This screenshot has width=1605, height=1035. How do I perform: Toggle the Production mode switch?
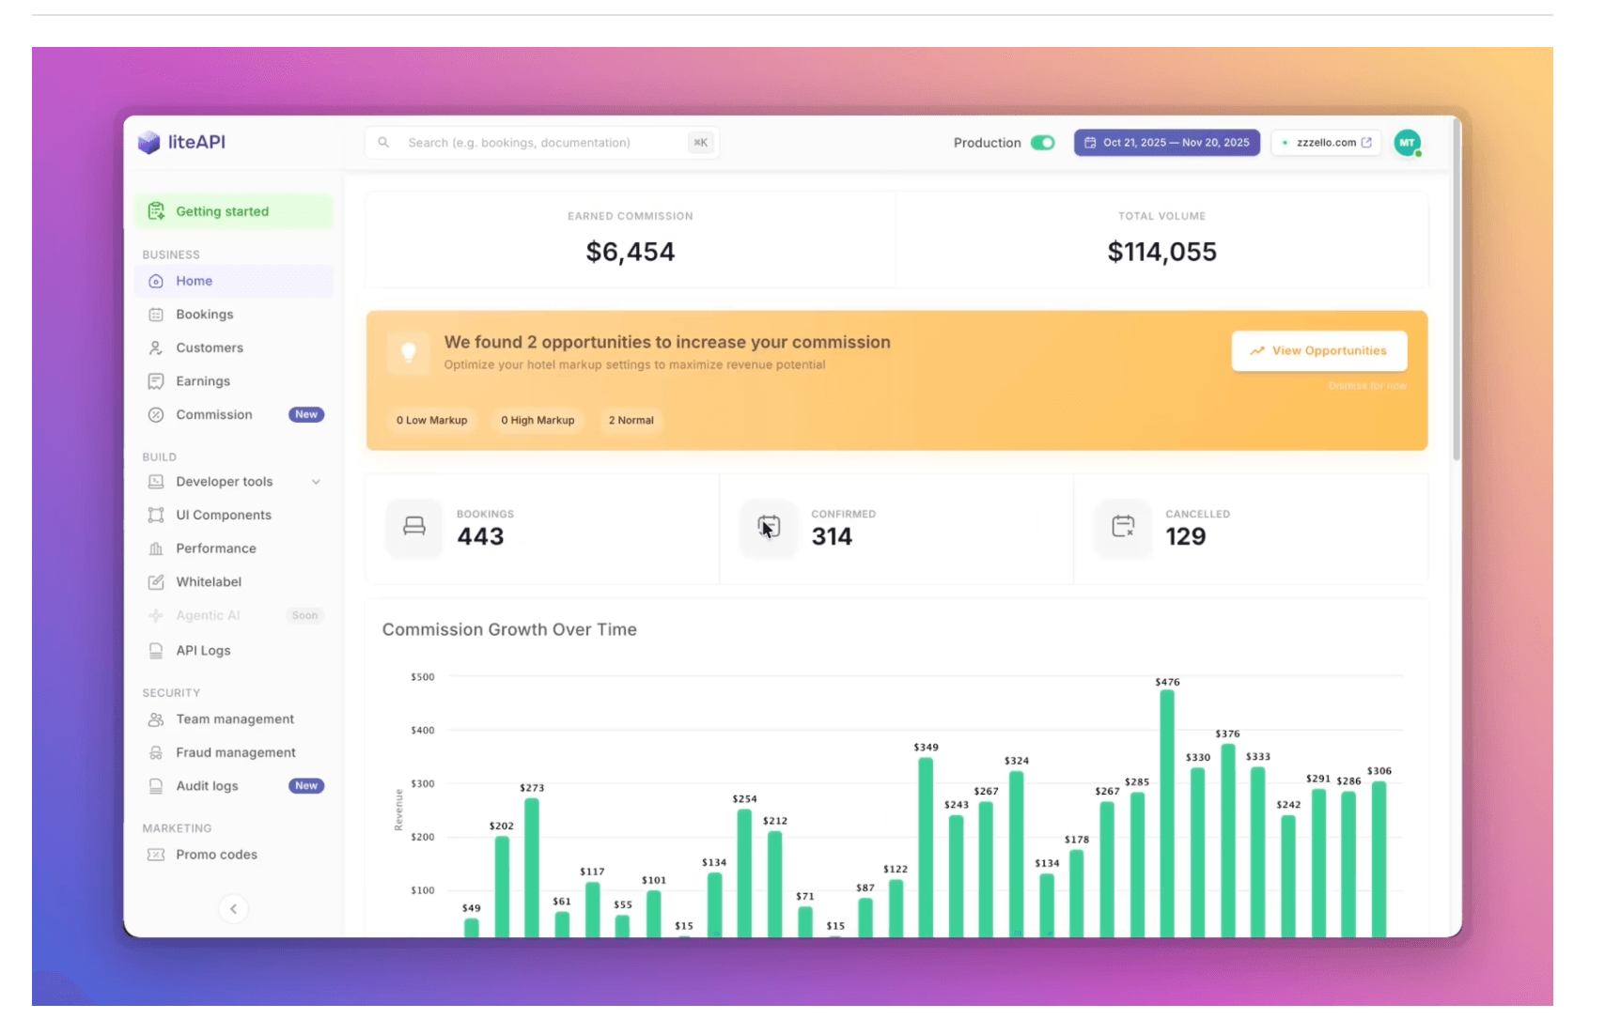[1042, 143]
